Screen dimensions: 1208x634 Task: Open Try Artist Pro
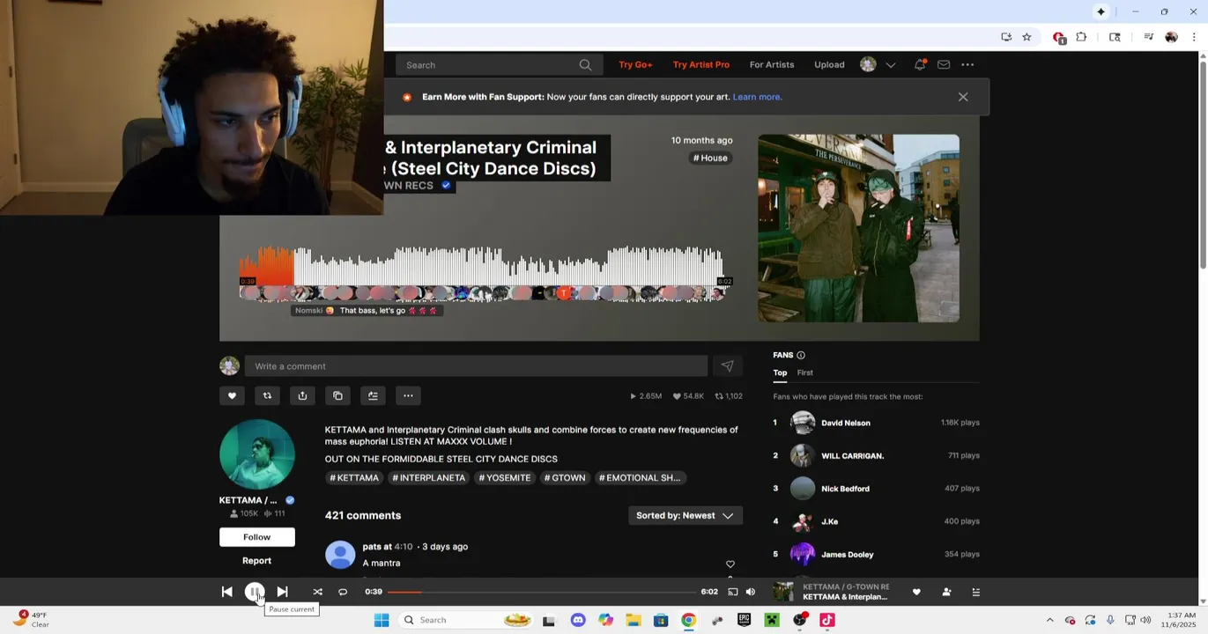700,64
